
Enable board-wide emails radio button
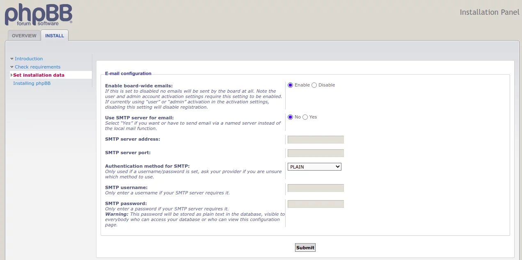[291, 85]
